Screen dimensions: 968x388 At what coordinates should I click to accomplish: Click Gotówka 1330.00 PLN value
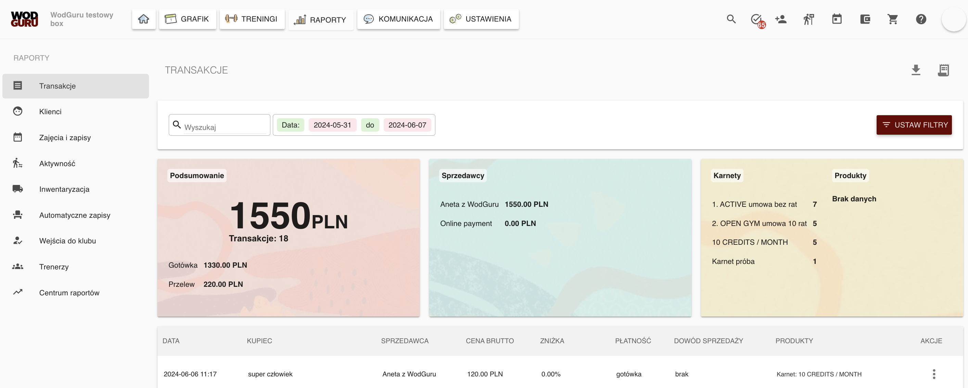coord(225,265)
